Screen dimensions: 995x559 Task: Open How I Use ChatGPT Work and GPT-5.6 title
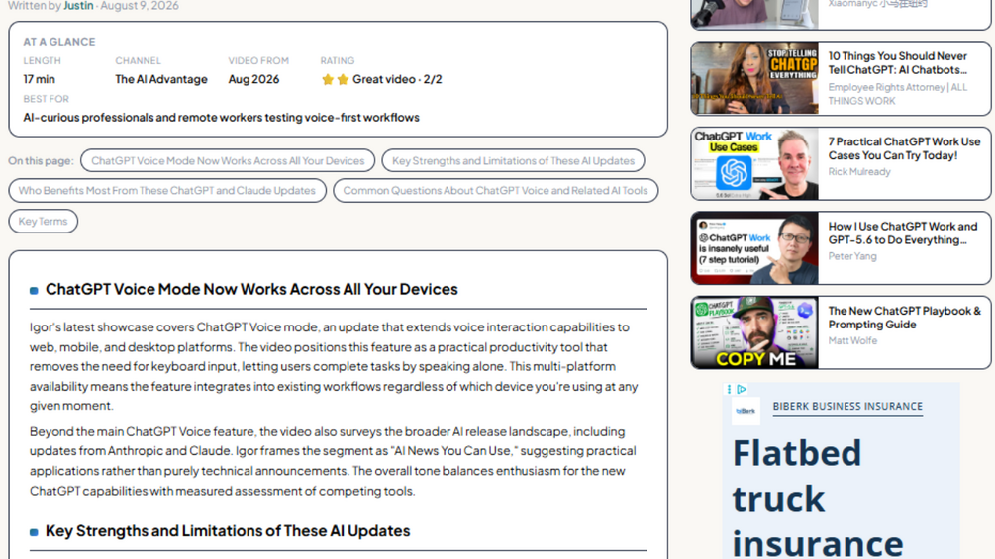point(902,233)
